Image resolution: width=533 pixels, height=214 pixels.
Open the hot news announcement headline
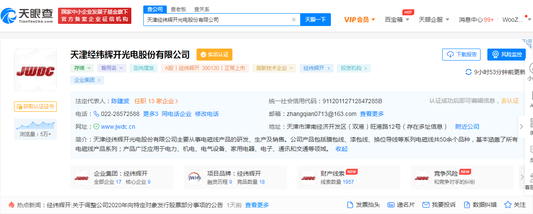135,205
